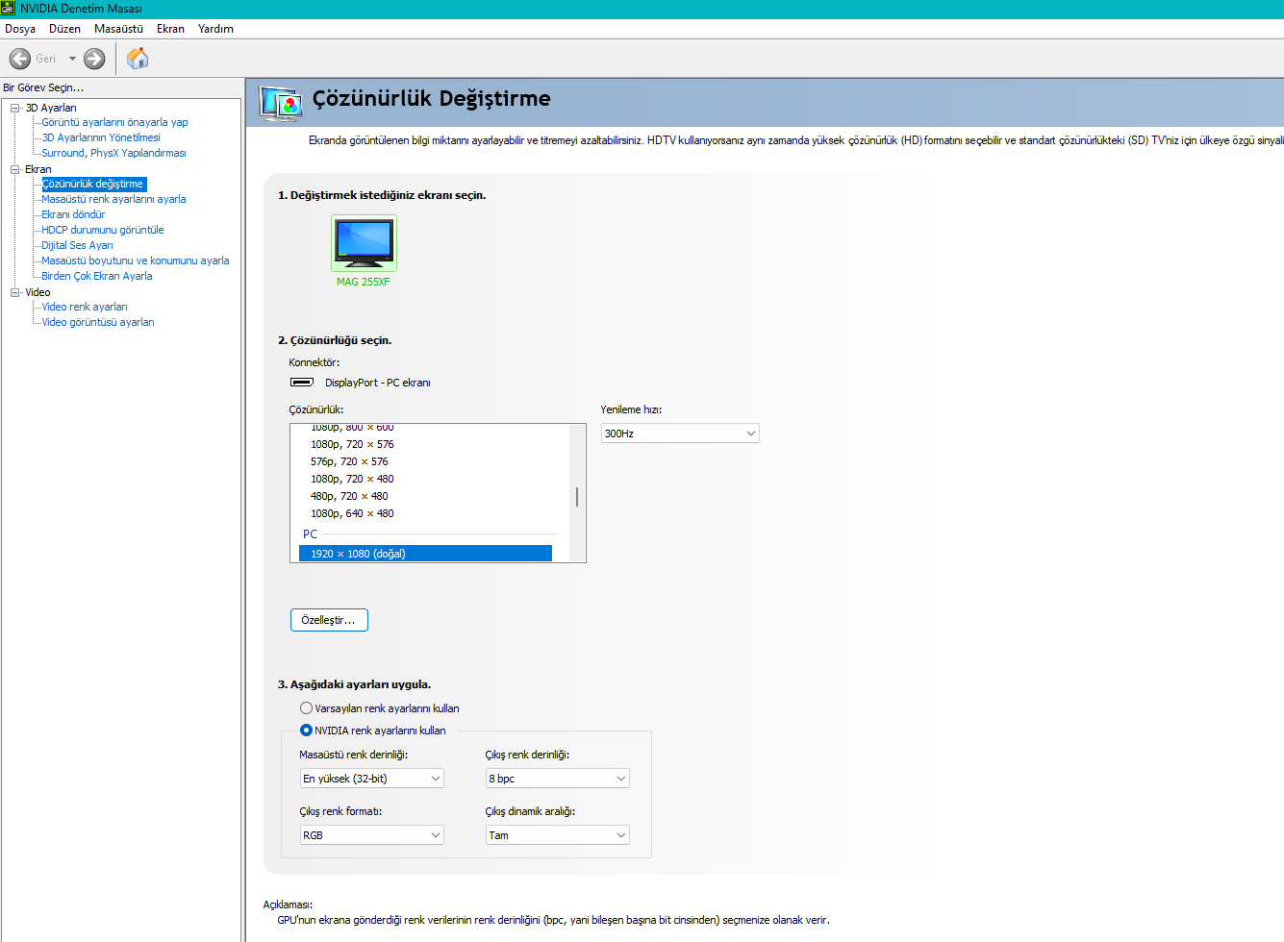Screen dimensions: 1284x942
Task: Open the Dosya menu
Action: click(20, 29)
